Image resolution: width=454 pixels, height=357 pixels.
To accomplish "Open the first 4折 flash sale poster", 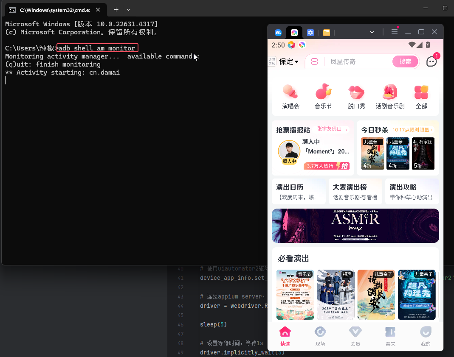I will click(x=372, y=153).
